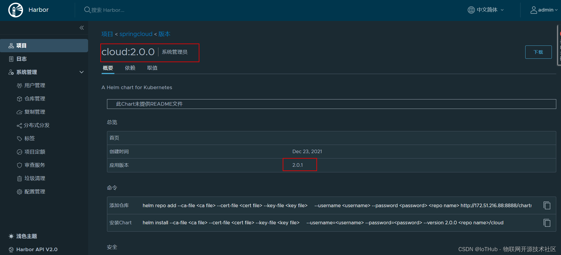Open 项目 in the sidebar menu
The image size is (561, 255).
point(44,46)
